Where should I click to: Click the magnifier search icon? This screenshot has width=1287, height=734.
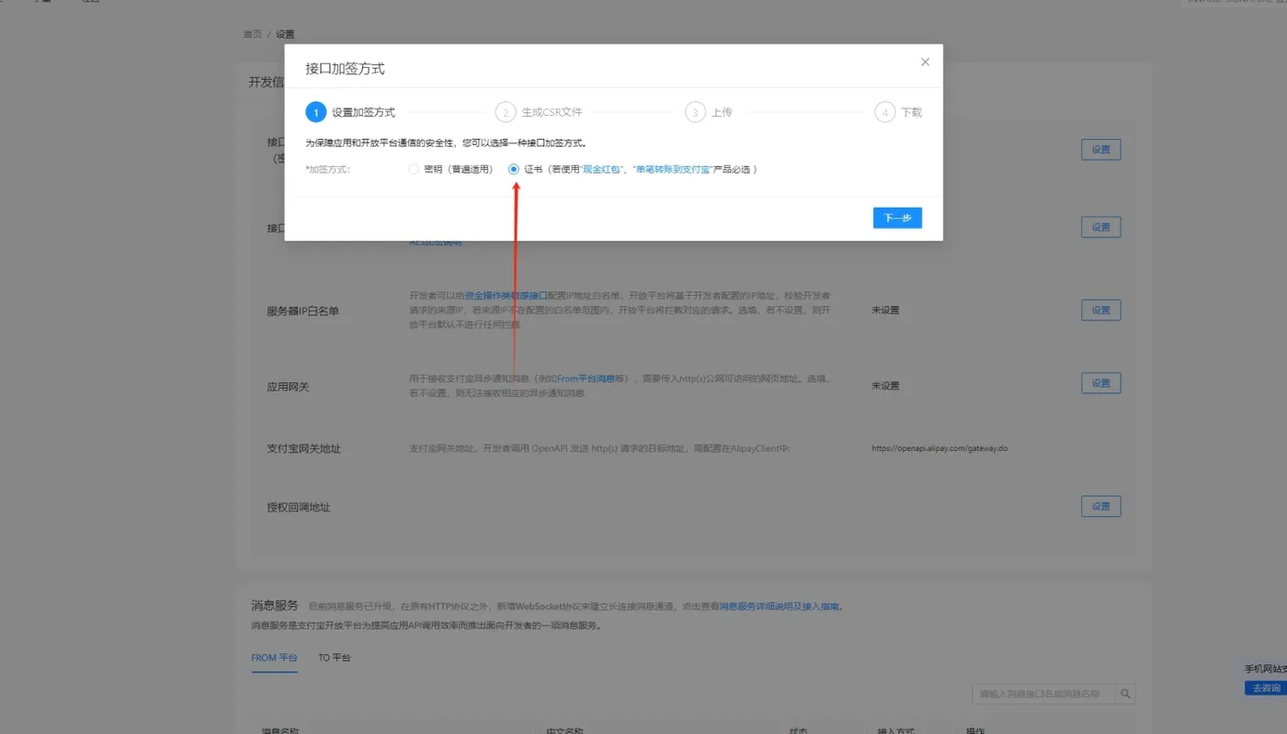(x=1125, y=694)
